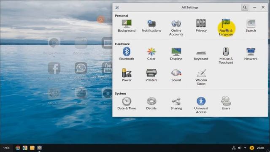
Task: Open Bluetooth settings
Action: (x=127, y=54)
